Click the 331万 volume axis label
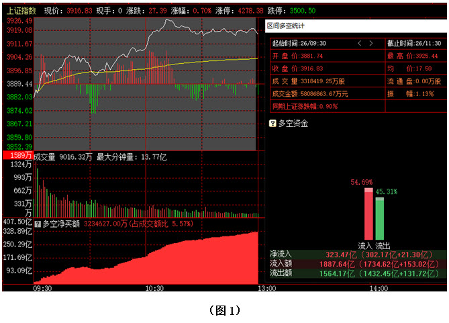This screenshot has width=449, height=323. click(23, 203)
